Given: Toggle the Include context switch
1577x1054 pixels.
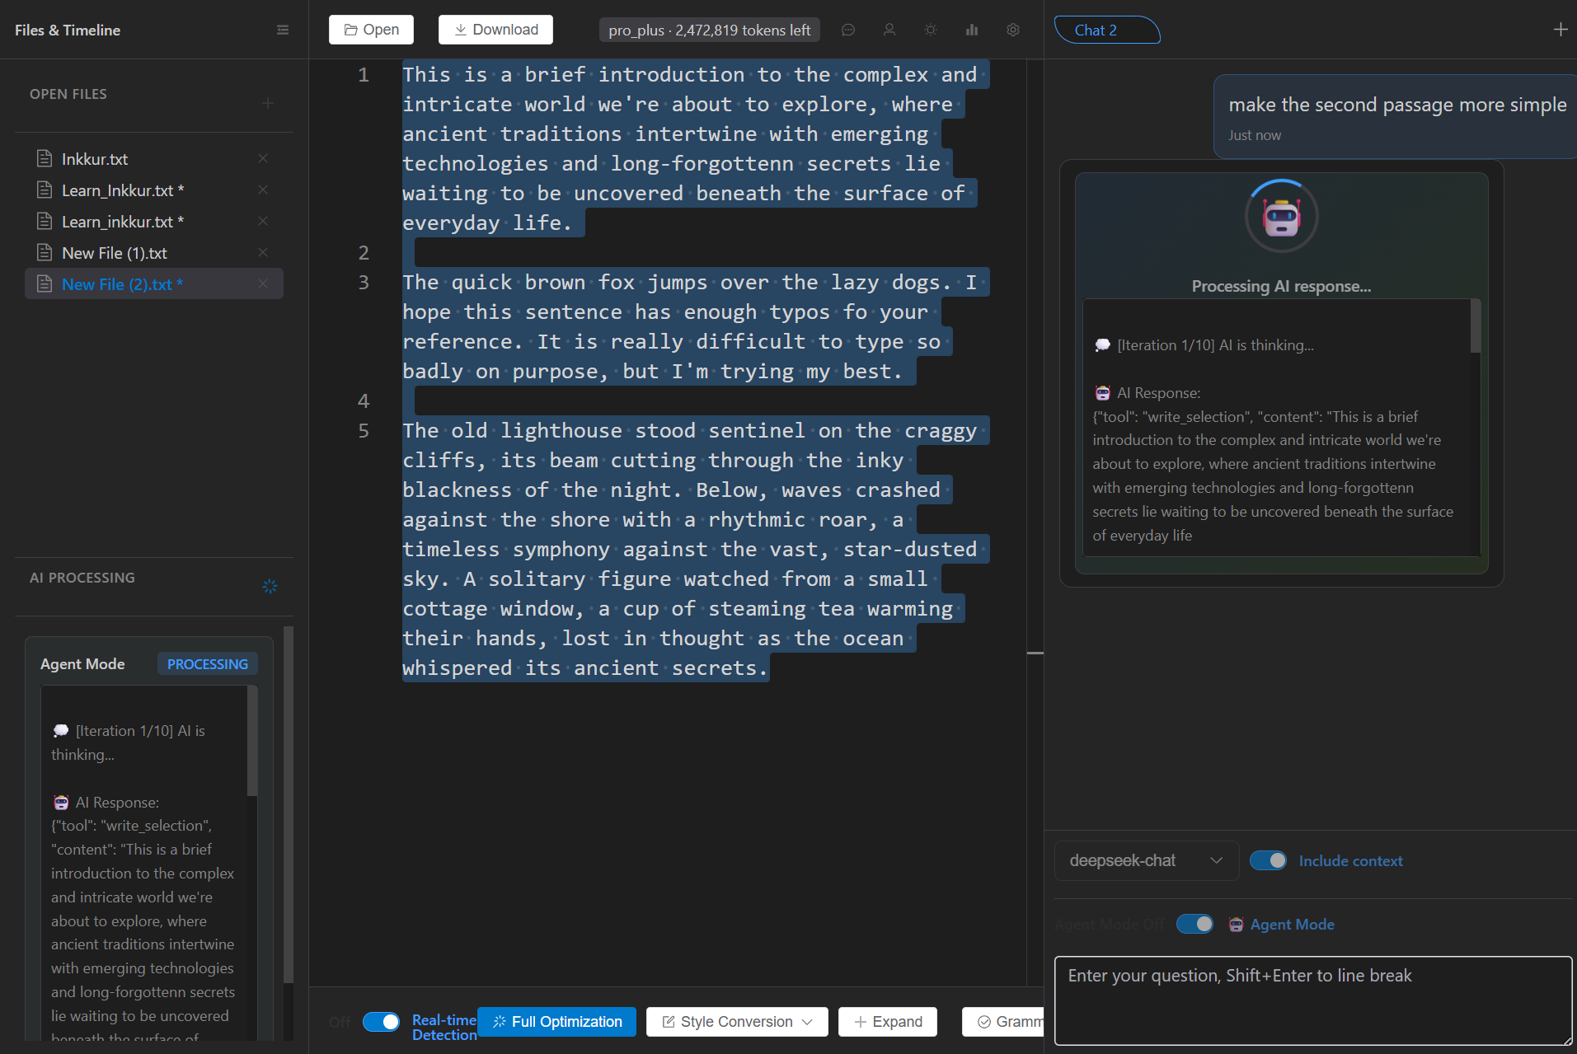Looking at the screenshot, I should pyautogui.click(x=1268, y=860).
